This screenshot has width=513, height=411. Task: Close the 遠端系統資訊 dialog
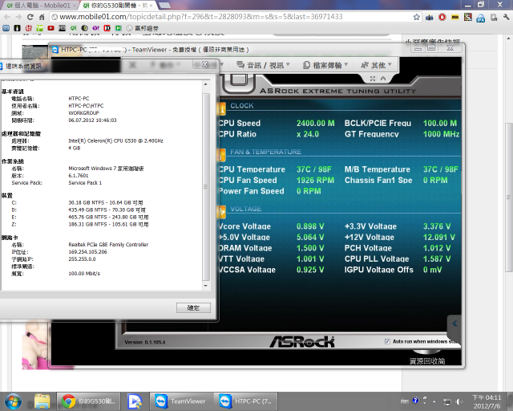tap(205, 64)
